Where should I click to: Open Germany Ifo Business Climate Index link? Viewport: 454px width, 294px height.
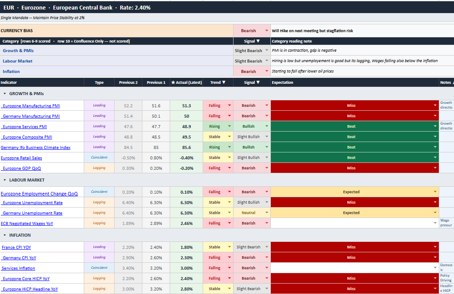36,148
